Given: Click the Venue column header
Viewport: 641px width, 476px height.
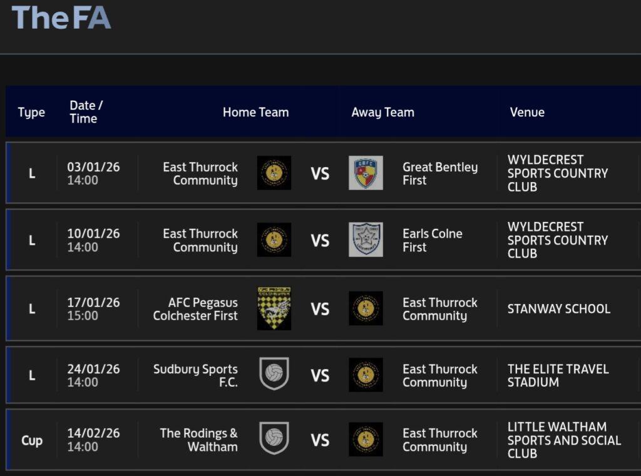Looking at the screenshot, I should (527, 113).
